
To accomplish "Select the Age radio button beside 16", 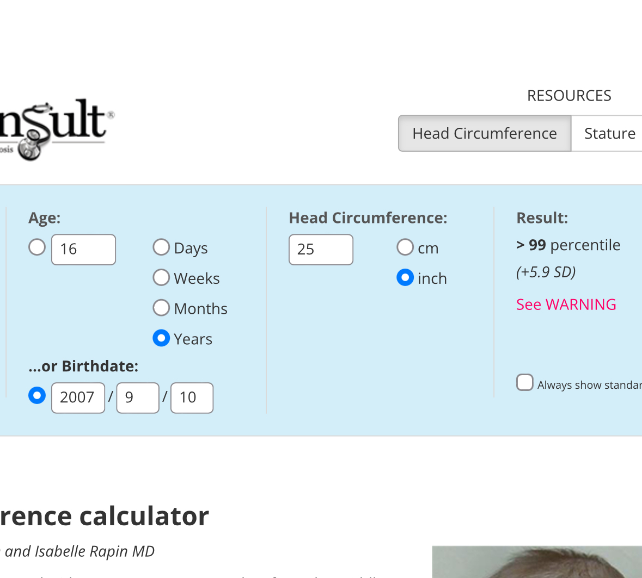I will 37,247.
